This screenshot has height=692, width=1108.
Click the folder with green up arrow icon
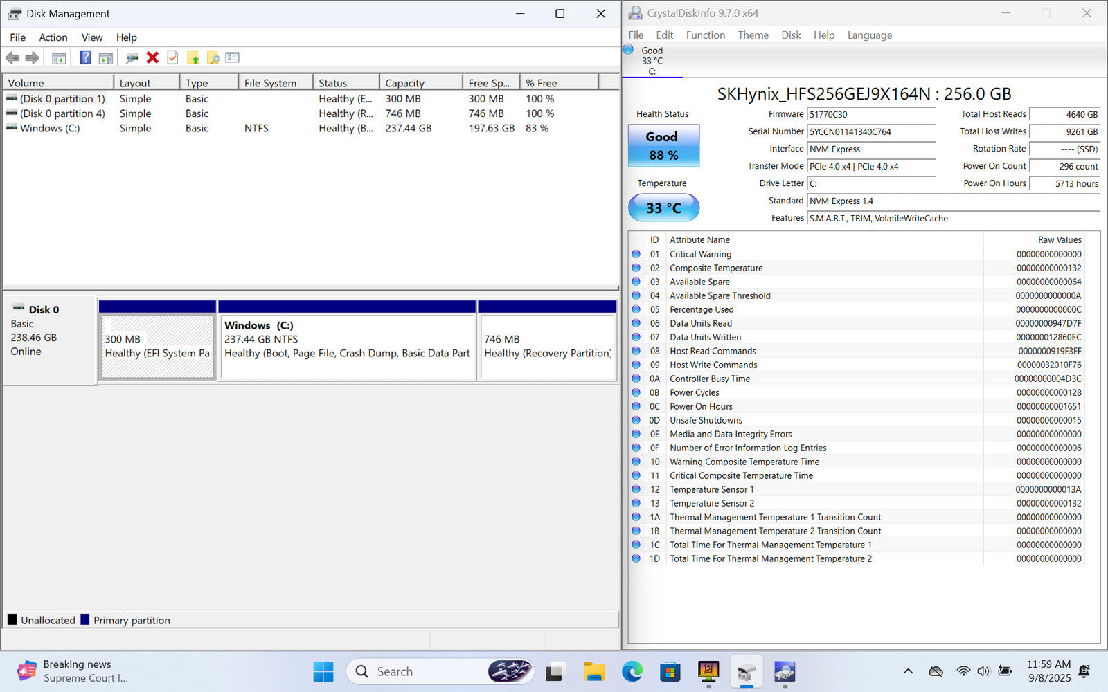point(193,58)
